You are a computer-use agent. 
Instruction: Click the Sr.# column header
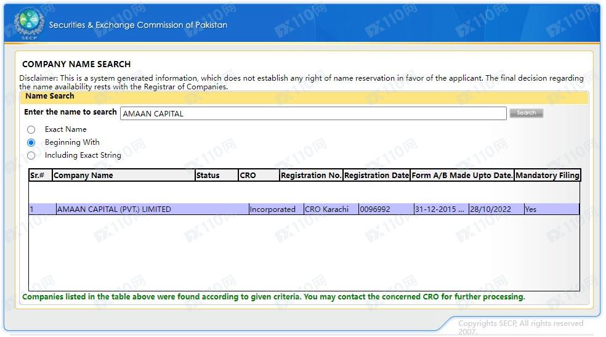coord(40,176)
